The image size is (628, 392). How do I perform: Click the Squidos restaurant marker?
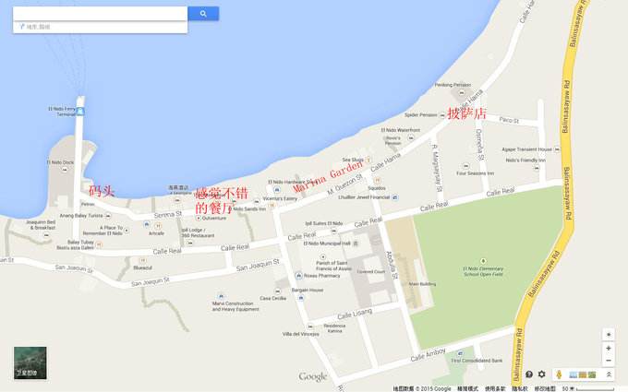(377, 181)
